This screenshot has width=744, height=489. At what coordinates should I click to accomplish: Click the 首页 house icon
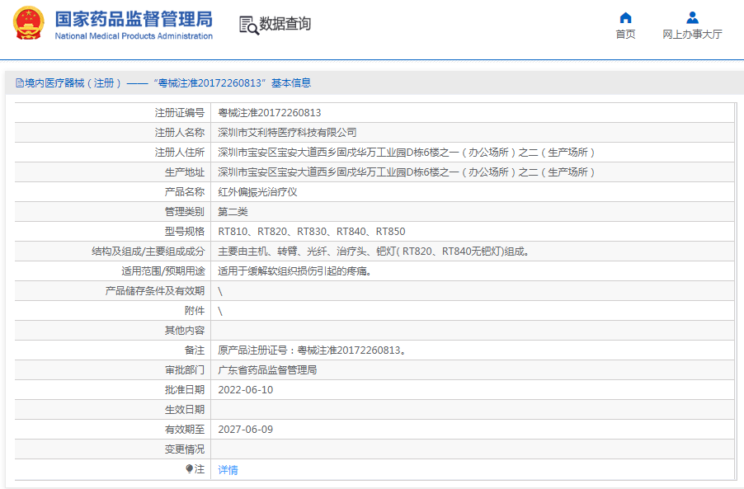(625, 17)
